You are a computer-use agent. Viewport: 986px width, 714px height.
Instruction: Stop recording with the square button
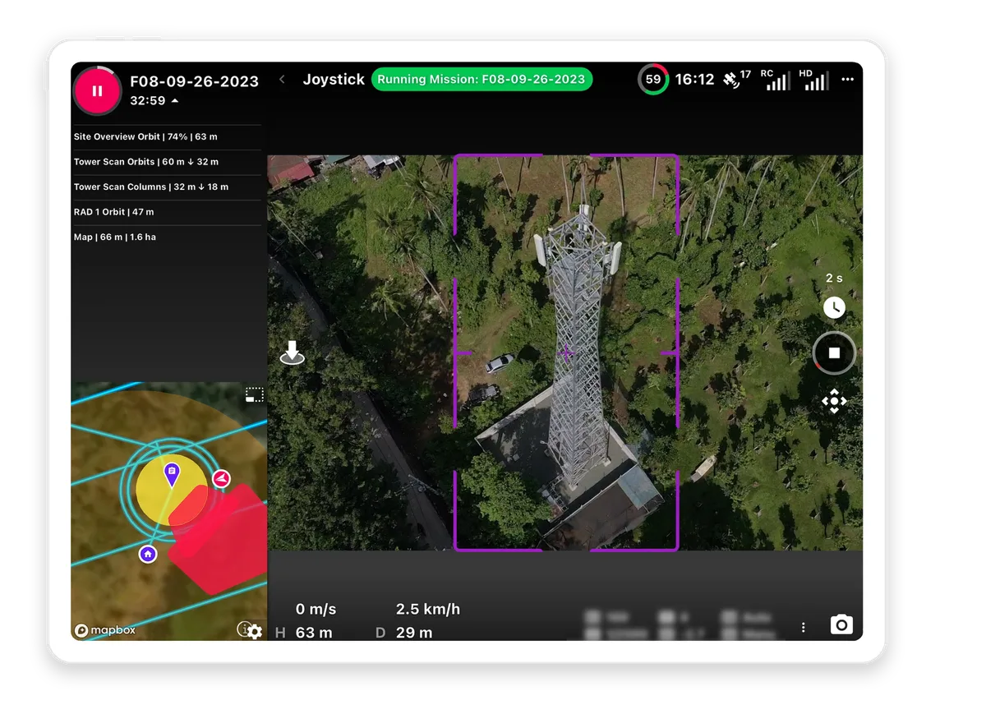point(834,353)
